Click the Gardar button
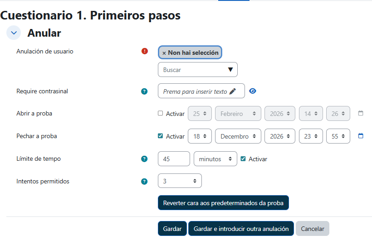 [172, 229]
